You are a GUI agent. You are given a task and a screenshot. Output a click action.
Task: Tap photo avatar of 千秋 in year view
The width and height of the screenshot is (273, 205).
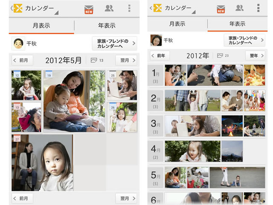tap(156, 40)
